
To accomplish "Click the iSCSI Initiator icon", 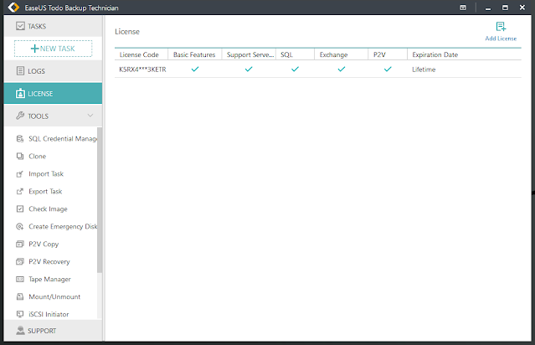I will [x=20, y=314].
